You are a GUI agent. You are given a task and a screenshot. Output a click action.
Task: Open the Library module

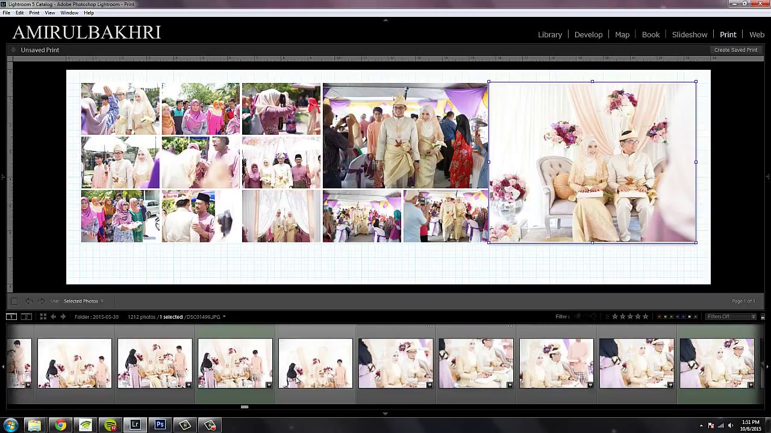pyautogui.click(x=550, y=35)
